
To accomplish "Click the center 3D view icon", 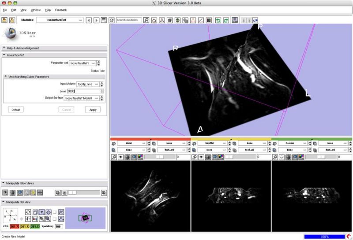I will click(x=49, y=212).
